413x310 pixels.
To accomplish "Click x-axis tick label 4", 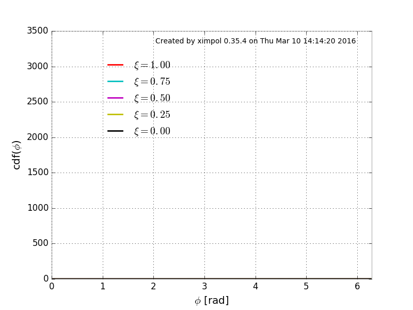I will 256,287.
